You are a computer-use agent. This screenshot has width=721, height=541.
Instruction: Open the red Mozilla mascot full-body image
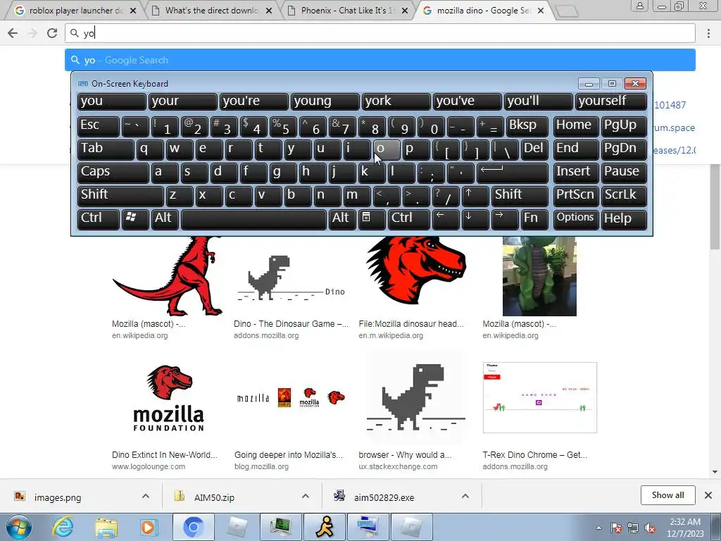(168, 276)
